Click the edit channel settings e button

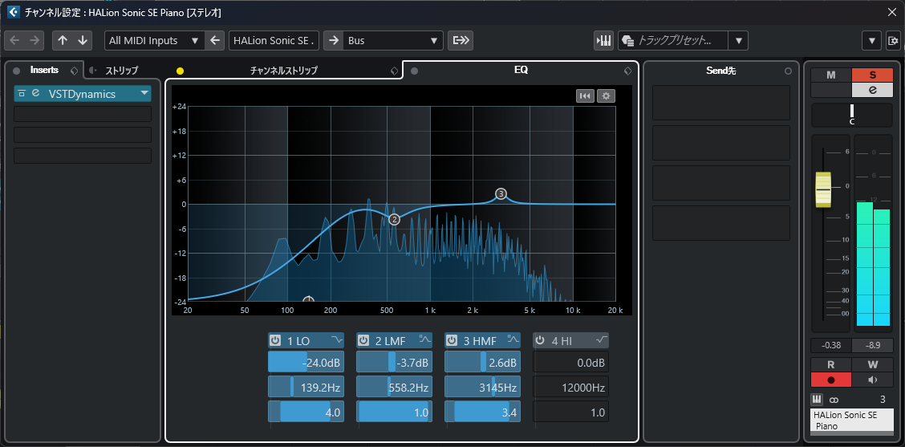[872, 90]
